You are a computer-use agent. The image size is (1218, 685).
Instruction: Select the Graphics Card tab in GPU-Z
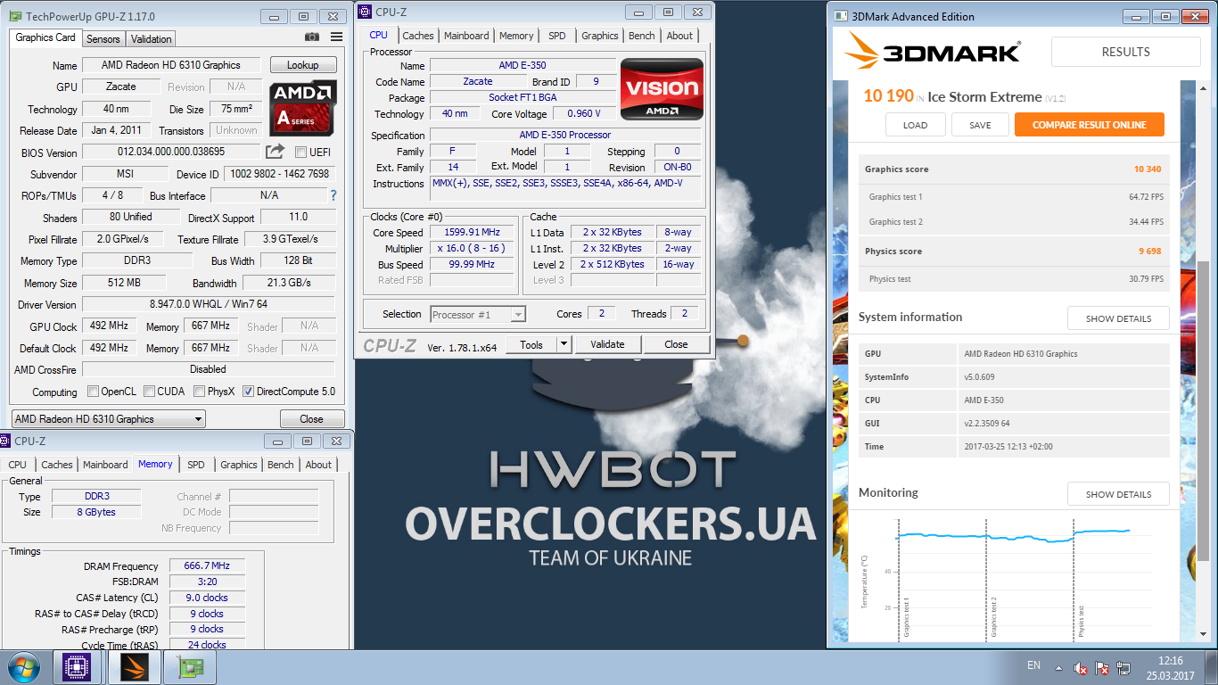click(45, 37)
